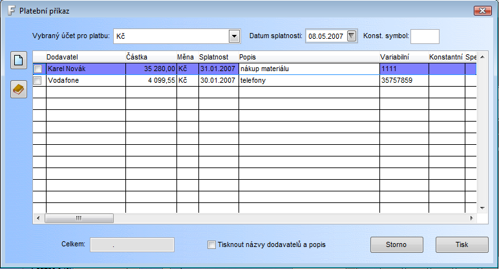Tick the checkbox for Karel Novák row
The image size is (499, 269).
38,69
